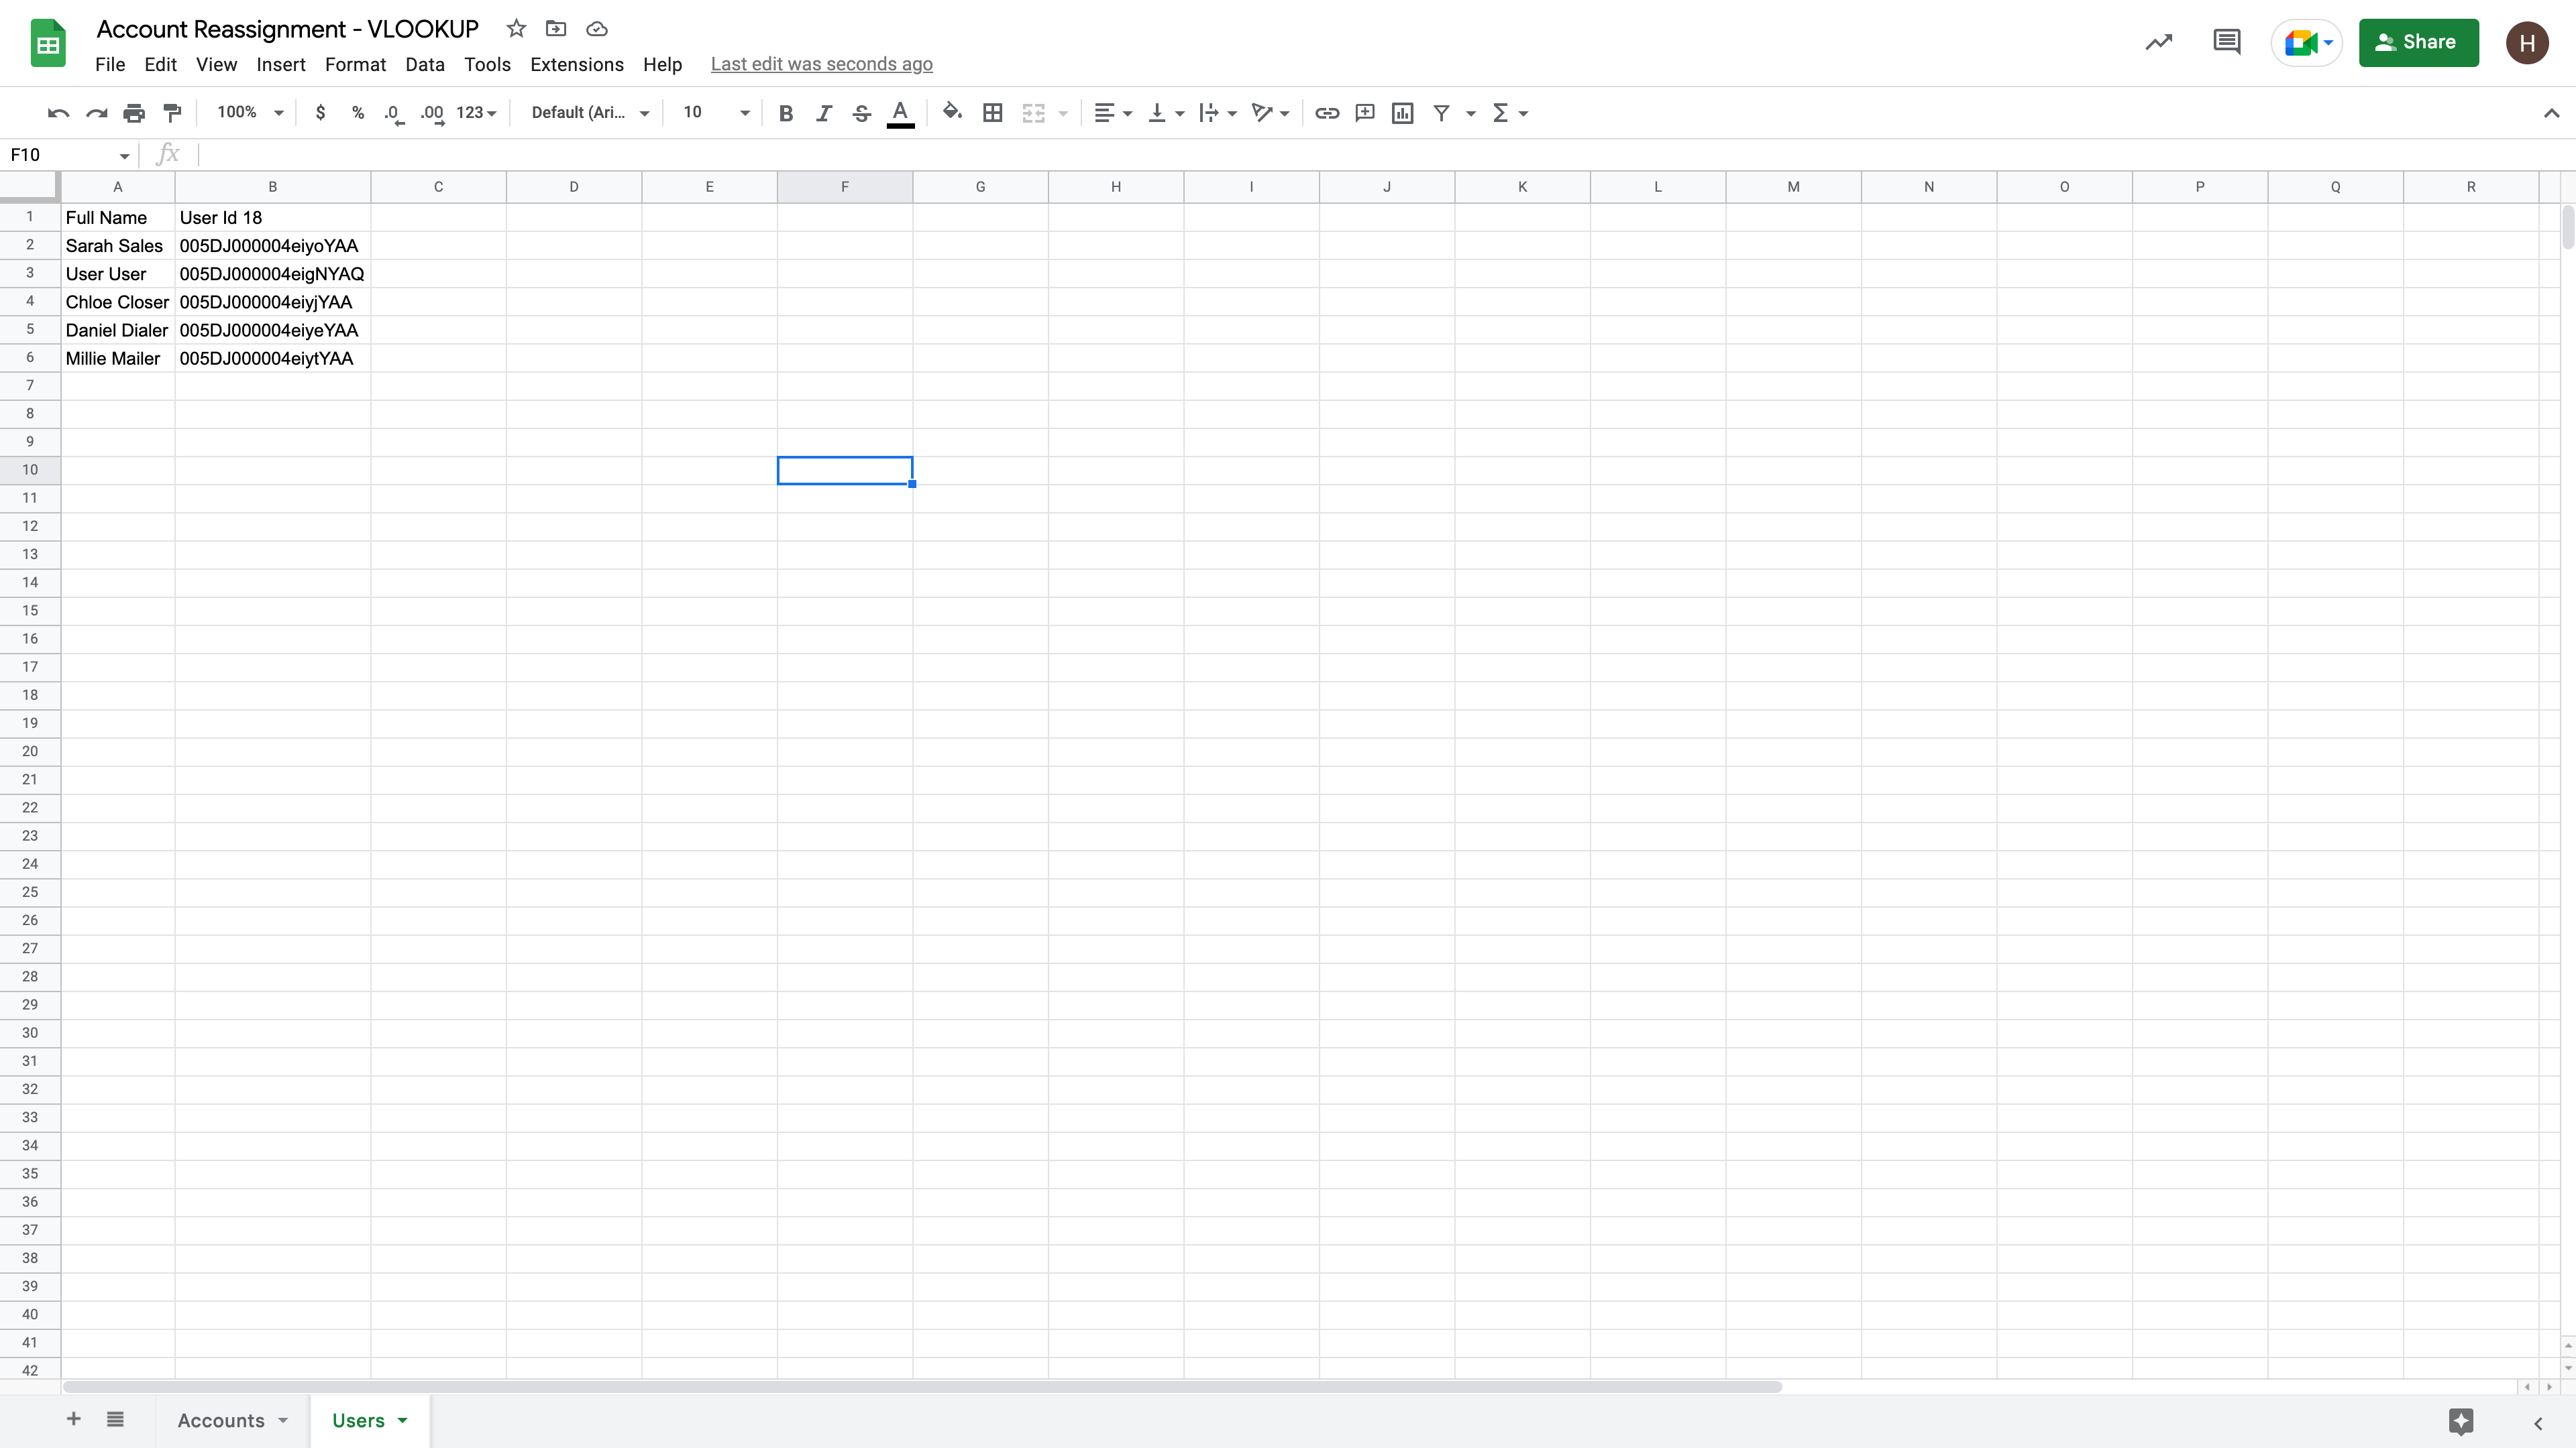
Task: Open the font size dropdown
Action: pyautogui.click(x=744, y=113)
